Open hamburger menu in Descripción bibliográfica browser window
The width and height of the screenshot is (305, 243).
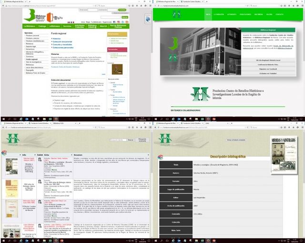click(x=303, y=127)
